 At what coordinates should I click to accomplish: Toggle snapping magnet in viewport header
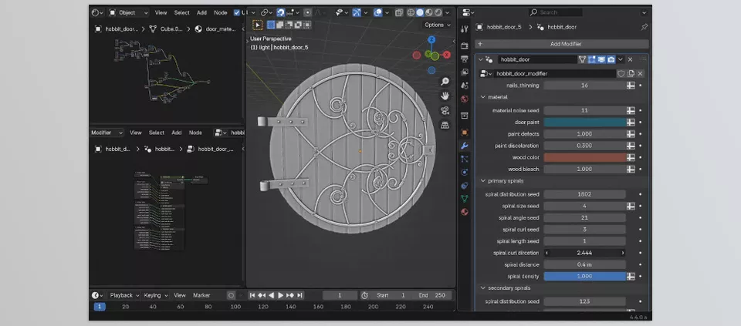click(281, 13)
